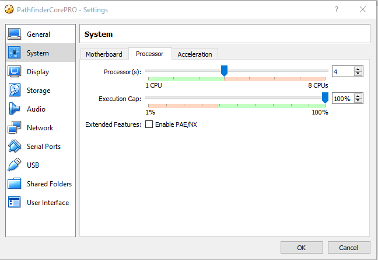Open the Storage disk icon

[14, 90]
